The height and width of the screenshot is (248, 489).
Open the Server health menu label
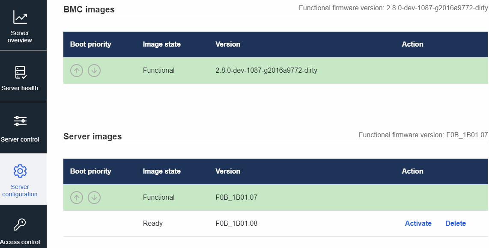(20, 89)
